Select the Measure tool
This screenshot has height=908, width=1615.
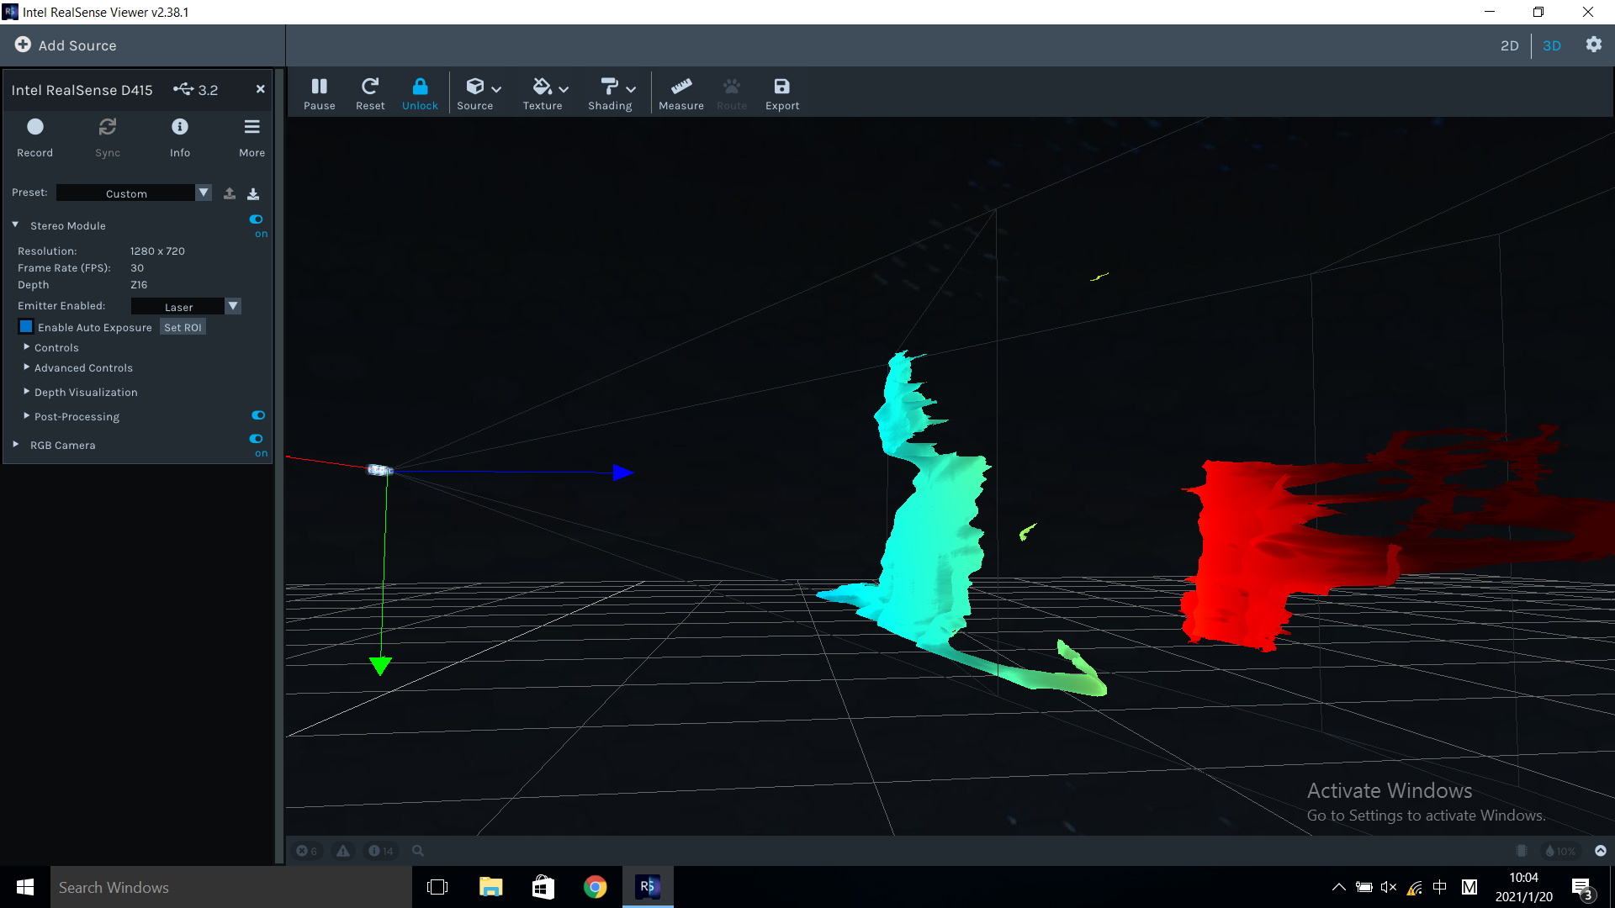click(x=681, y=92)
